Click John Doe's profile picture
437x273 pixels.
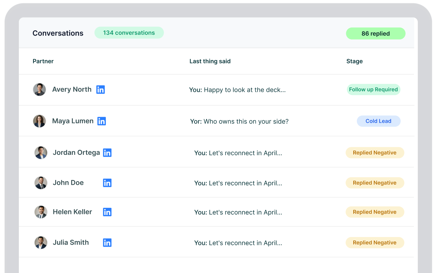point(41,183)
